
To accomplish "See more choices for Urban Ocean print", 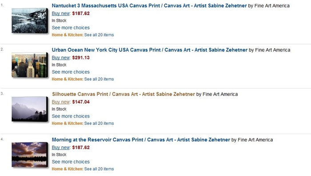I will (x=71, y=72).
